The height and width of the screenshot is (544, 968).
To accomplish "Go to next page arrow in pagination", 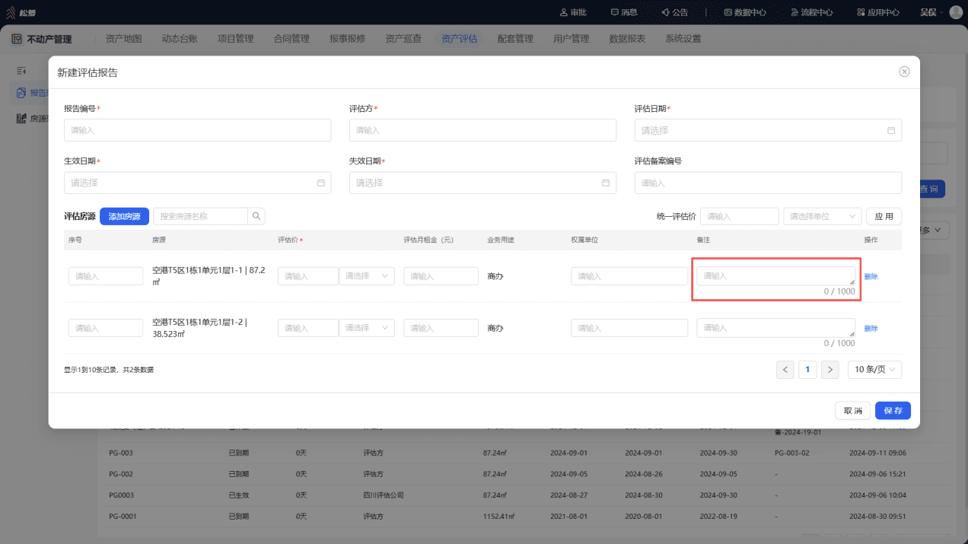I will click(x=830, y=369).
